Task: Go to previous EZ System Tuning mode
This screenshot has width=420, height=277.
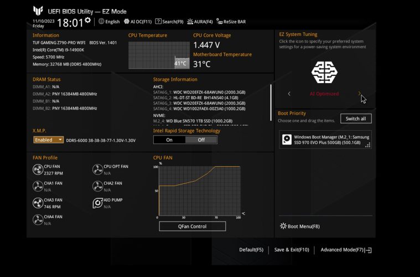Action: [x=289, y=94]
